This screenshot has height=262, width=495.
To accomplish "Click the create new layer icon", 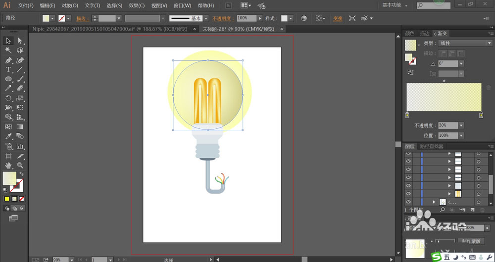I will [x=473, y=210].
